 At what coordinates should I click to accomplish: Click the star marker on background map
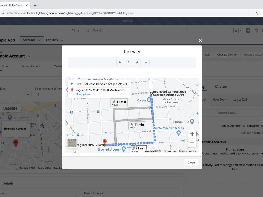coord(42,125)
